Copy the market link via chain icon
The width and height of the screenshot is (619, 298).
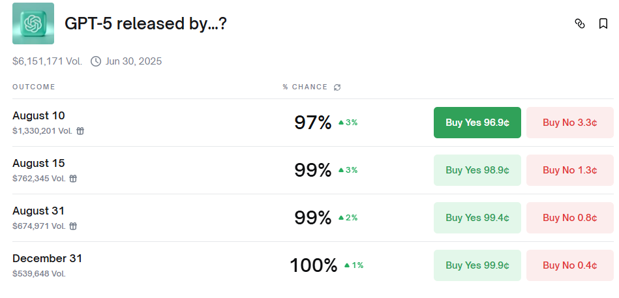coord(579,23)
